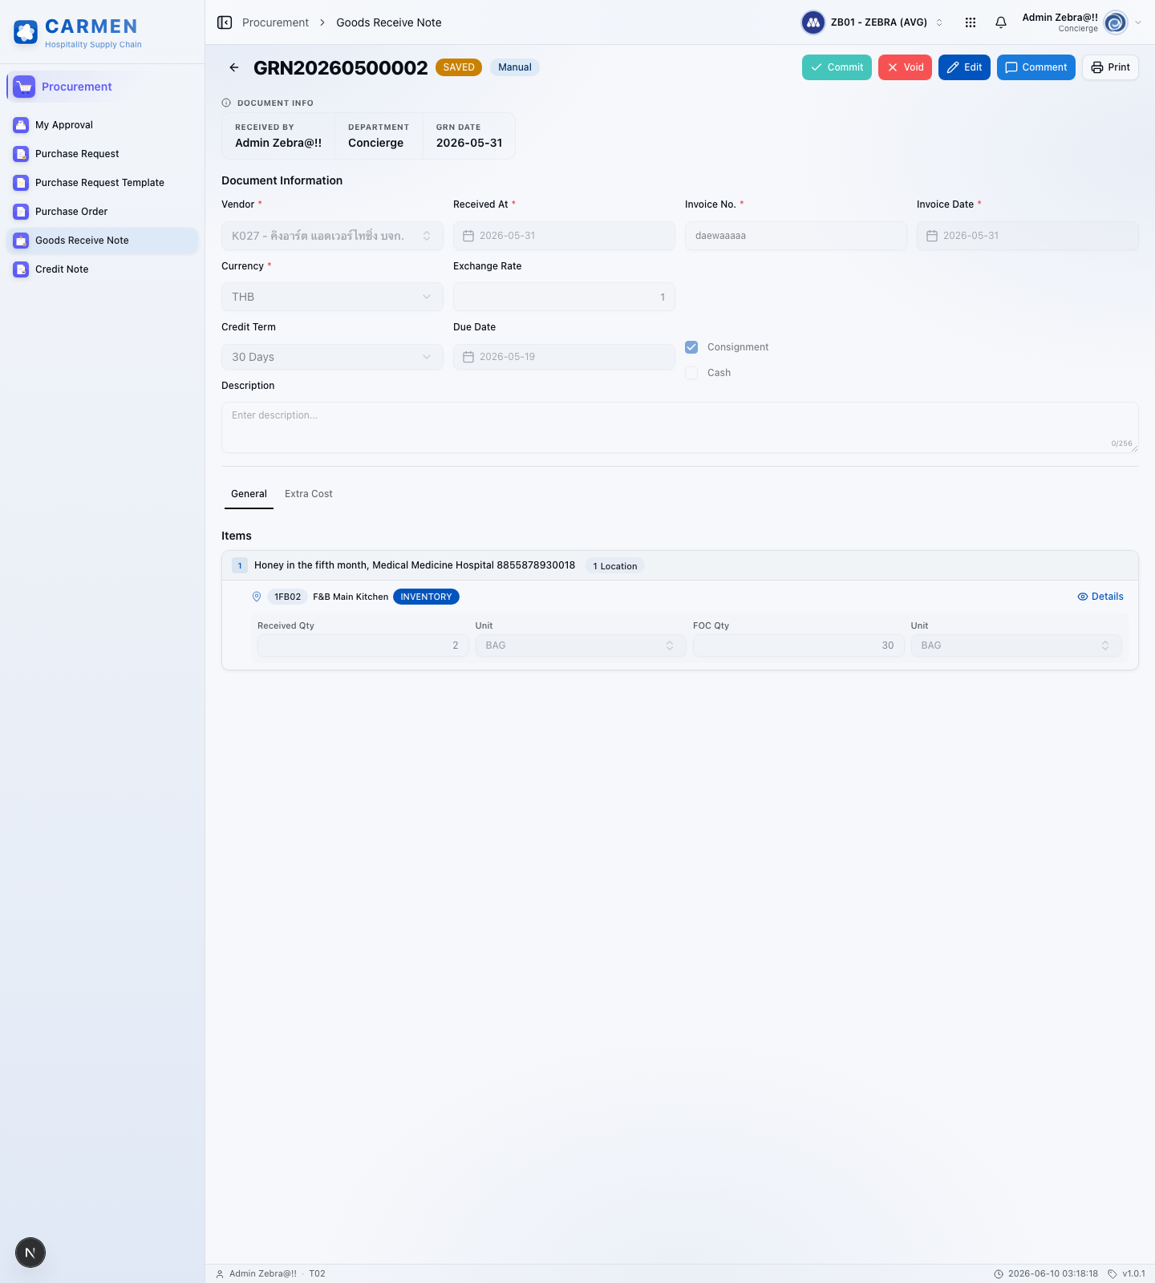The image size is (1155, 1283).
Task: Click the 1FB02 location code
Action: click(287, 597)
